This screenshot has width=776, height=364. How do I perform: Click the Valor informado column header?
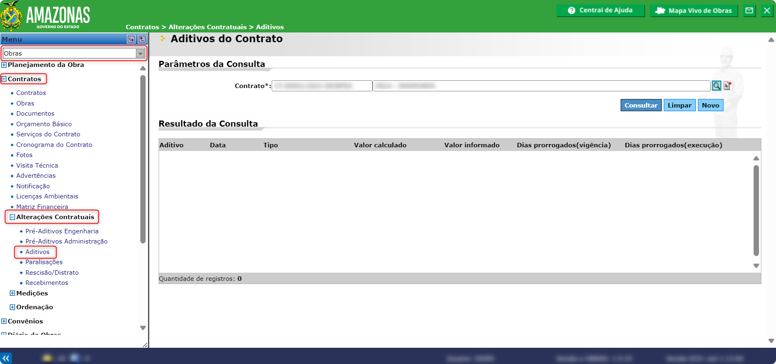[x=472, y=145]
